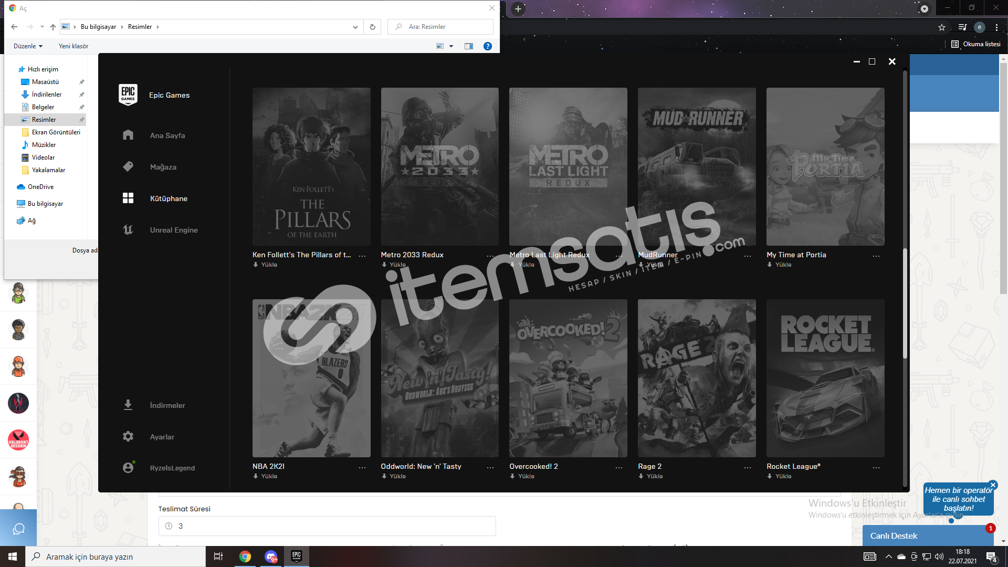The width and height of the screenshot is (1008, 567).
Task: Select Masaüstü in navigation tree
Action: pyautogui.click(x=45, y=82)
